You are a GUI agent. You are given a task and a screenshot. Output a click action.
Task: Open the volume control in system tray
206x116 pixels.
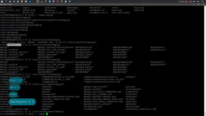click(183, 2)
